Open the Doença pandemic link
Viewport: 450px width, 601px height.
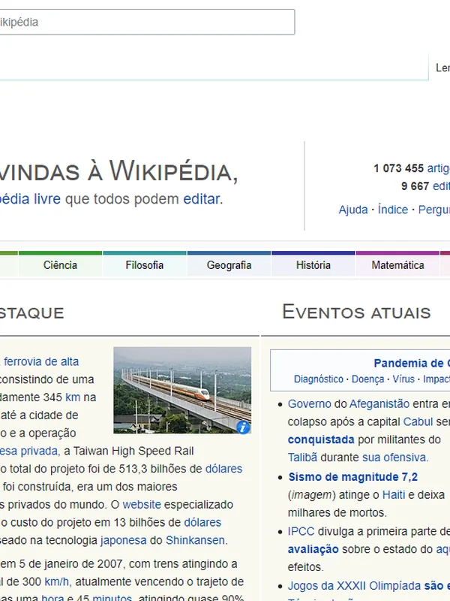[x=367, y=379]
